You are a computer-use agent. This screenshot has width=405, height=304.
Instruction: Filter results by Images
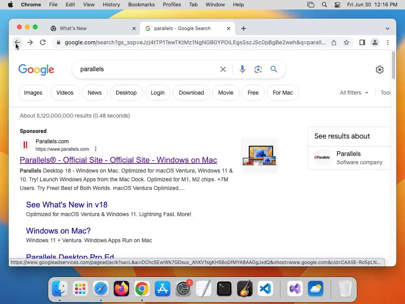[33, 93]
